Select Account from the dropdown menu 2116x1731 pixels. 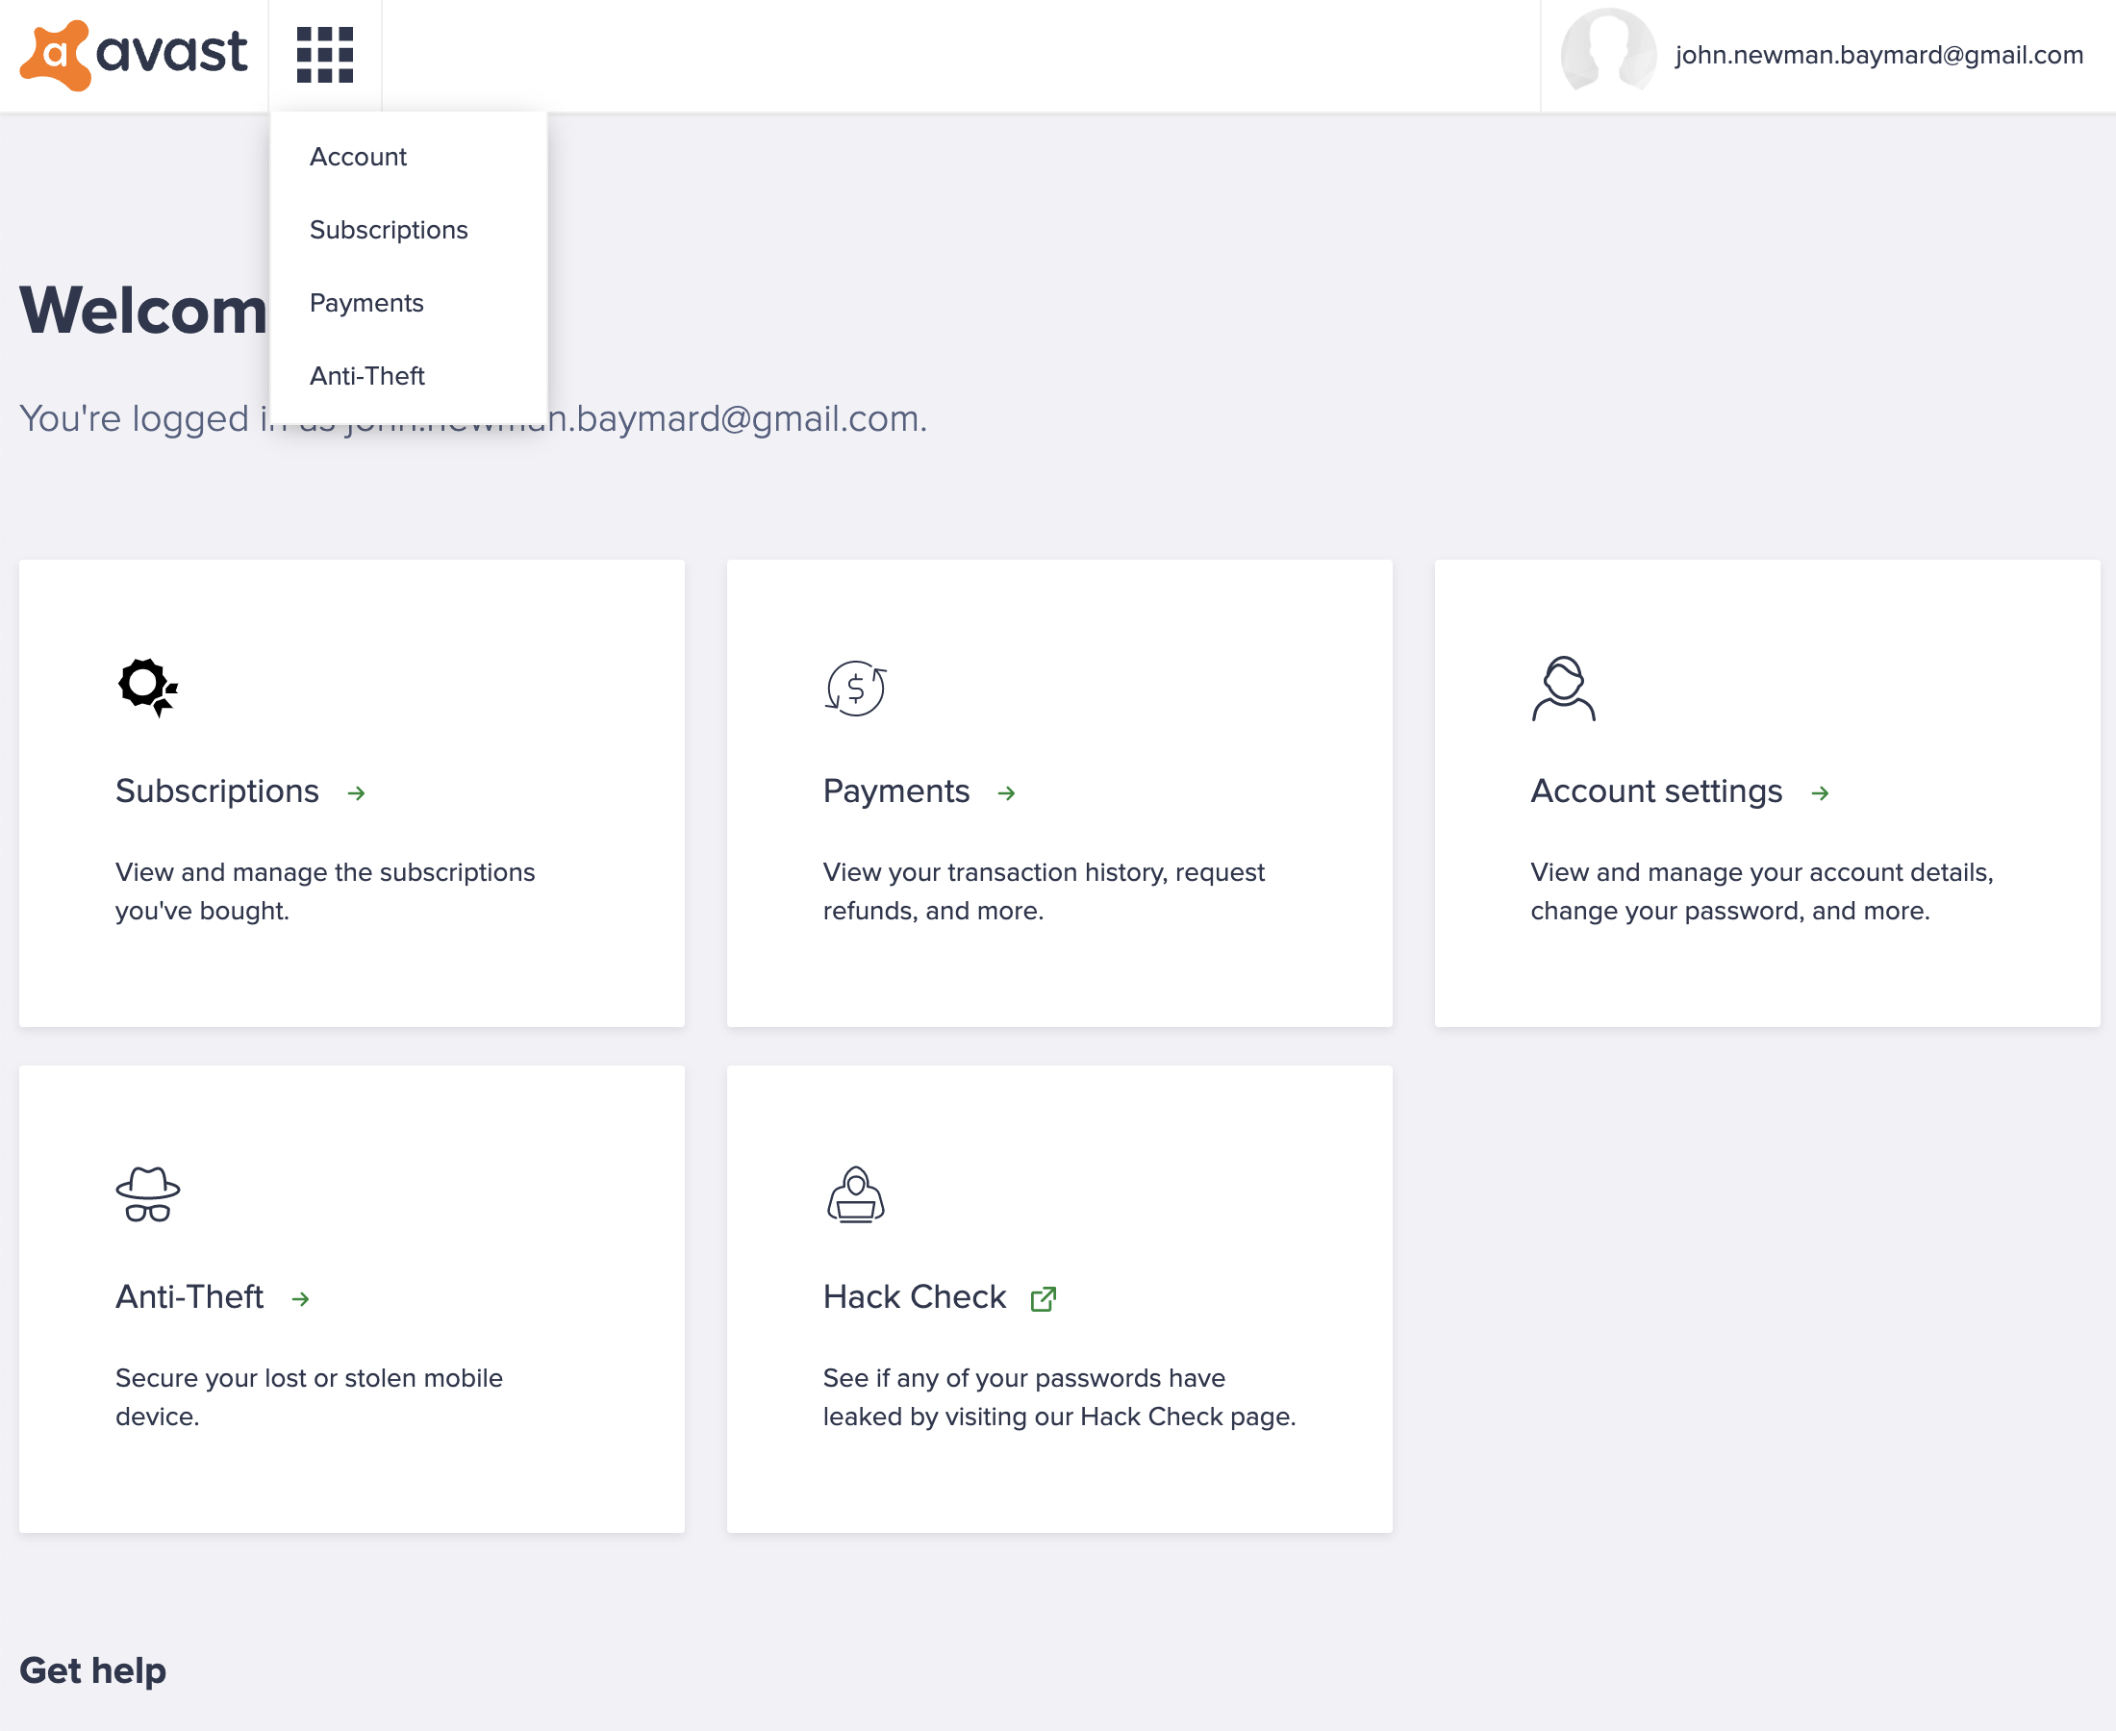coord(358,157)
